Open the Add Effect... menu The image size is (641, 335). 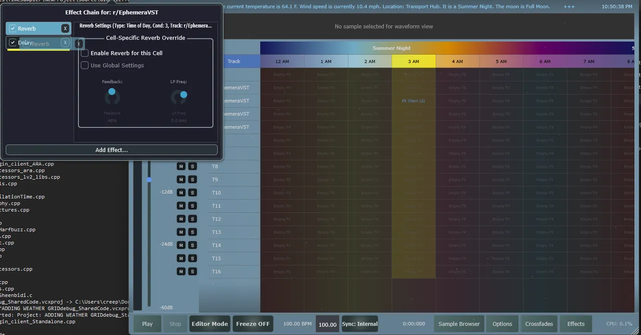[x=111, y=150]
